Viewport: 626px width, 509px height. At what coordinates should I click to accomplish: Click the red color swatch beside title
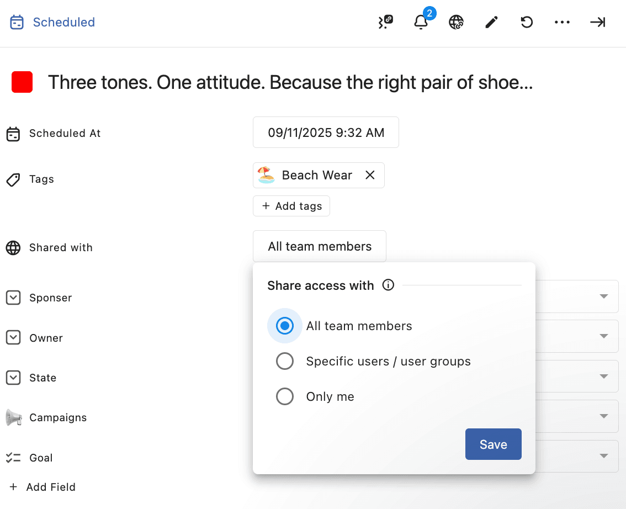pos(23,82)
